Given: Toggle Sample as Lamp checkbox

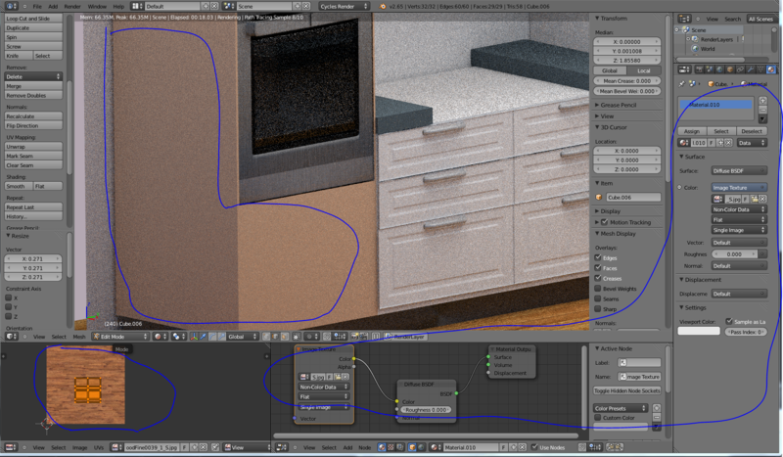Looking at the screenshot, I should [729, 321].
